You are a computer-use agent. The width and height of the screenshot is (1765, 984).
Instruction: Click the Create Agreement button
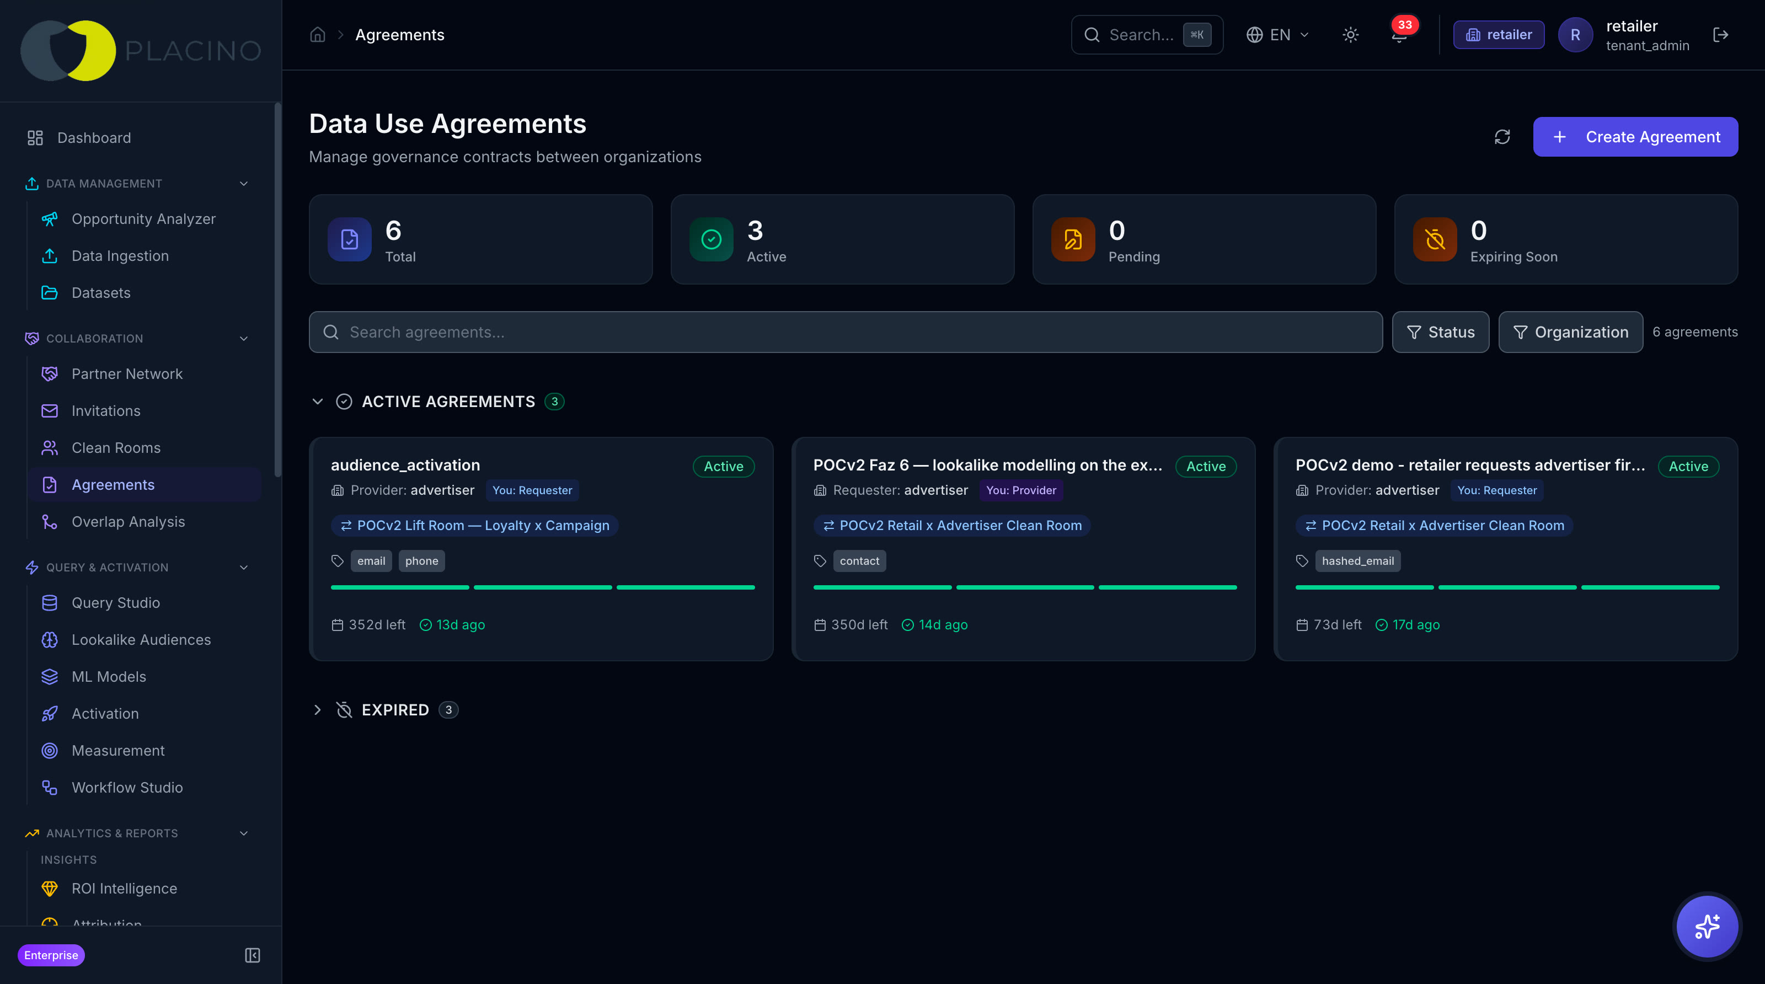pyautogui.click(x=1635, y=137)
